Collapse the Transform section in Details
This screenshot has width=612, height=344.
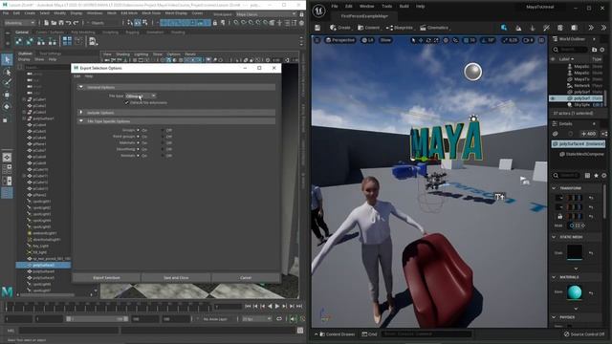(x=554, y=188)
